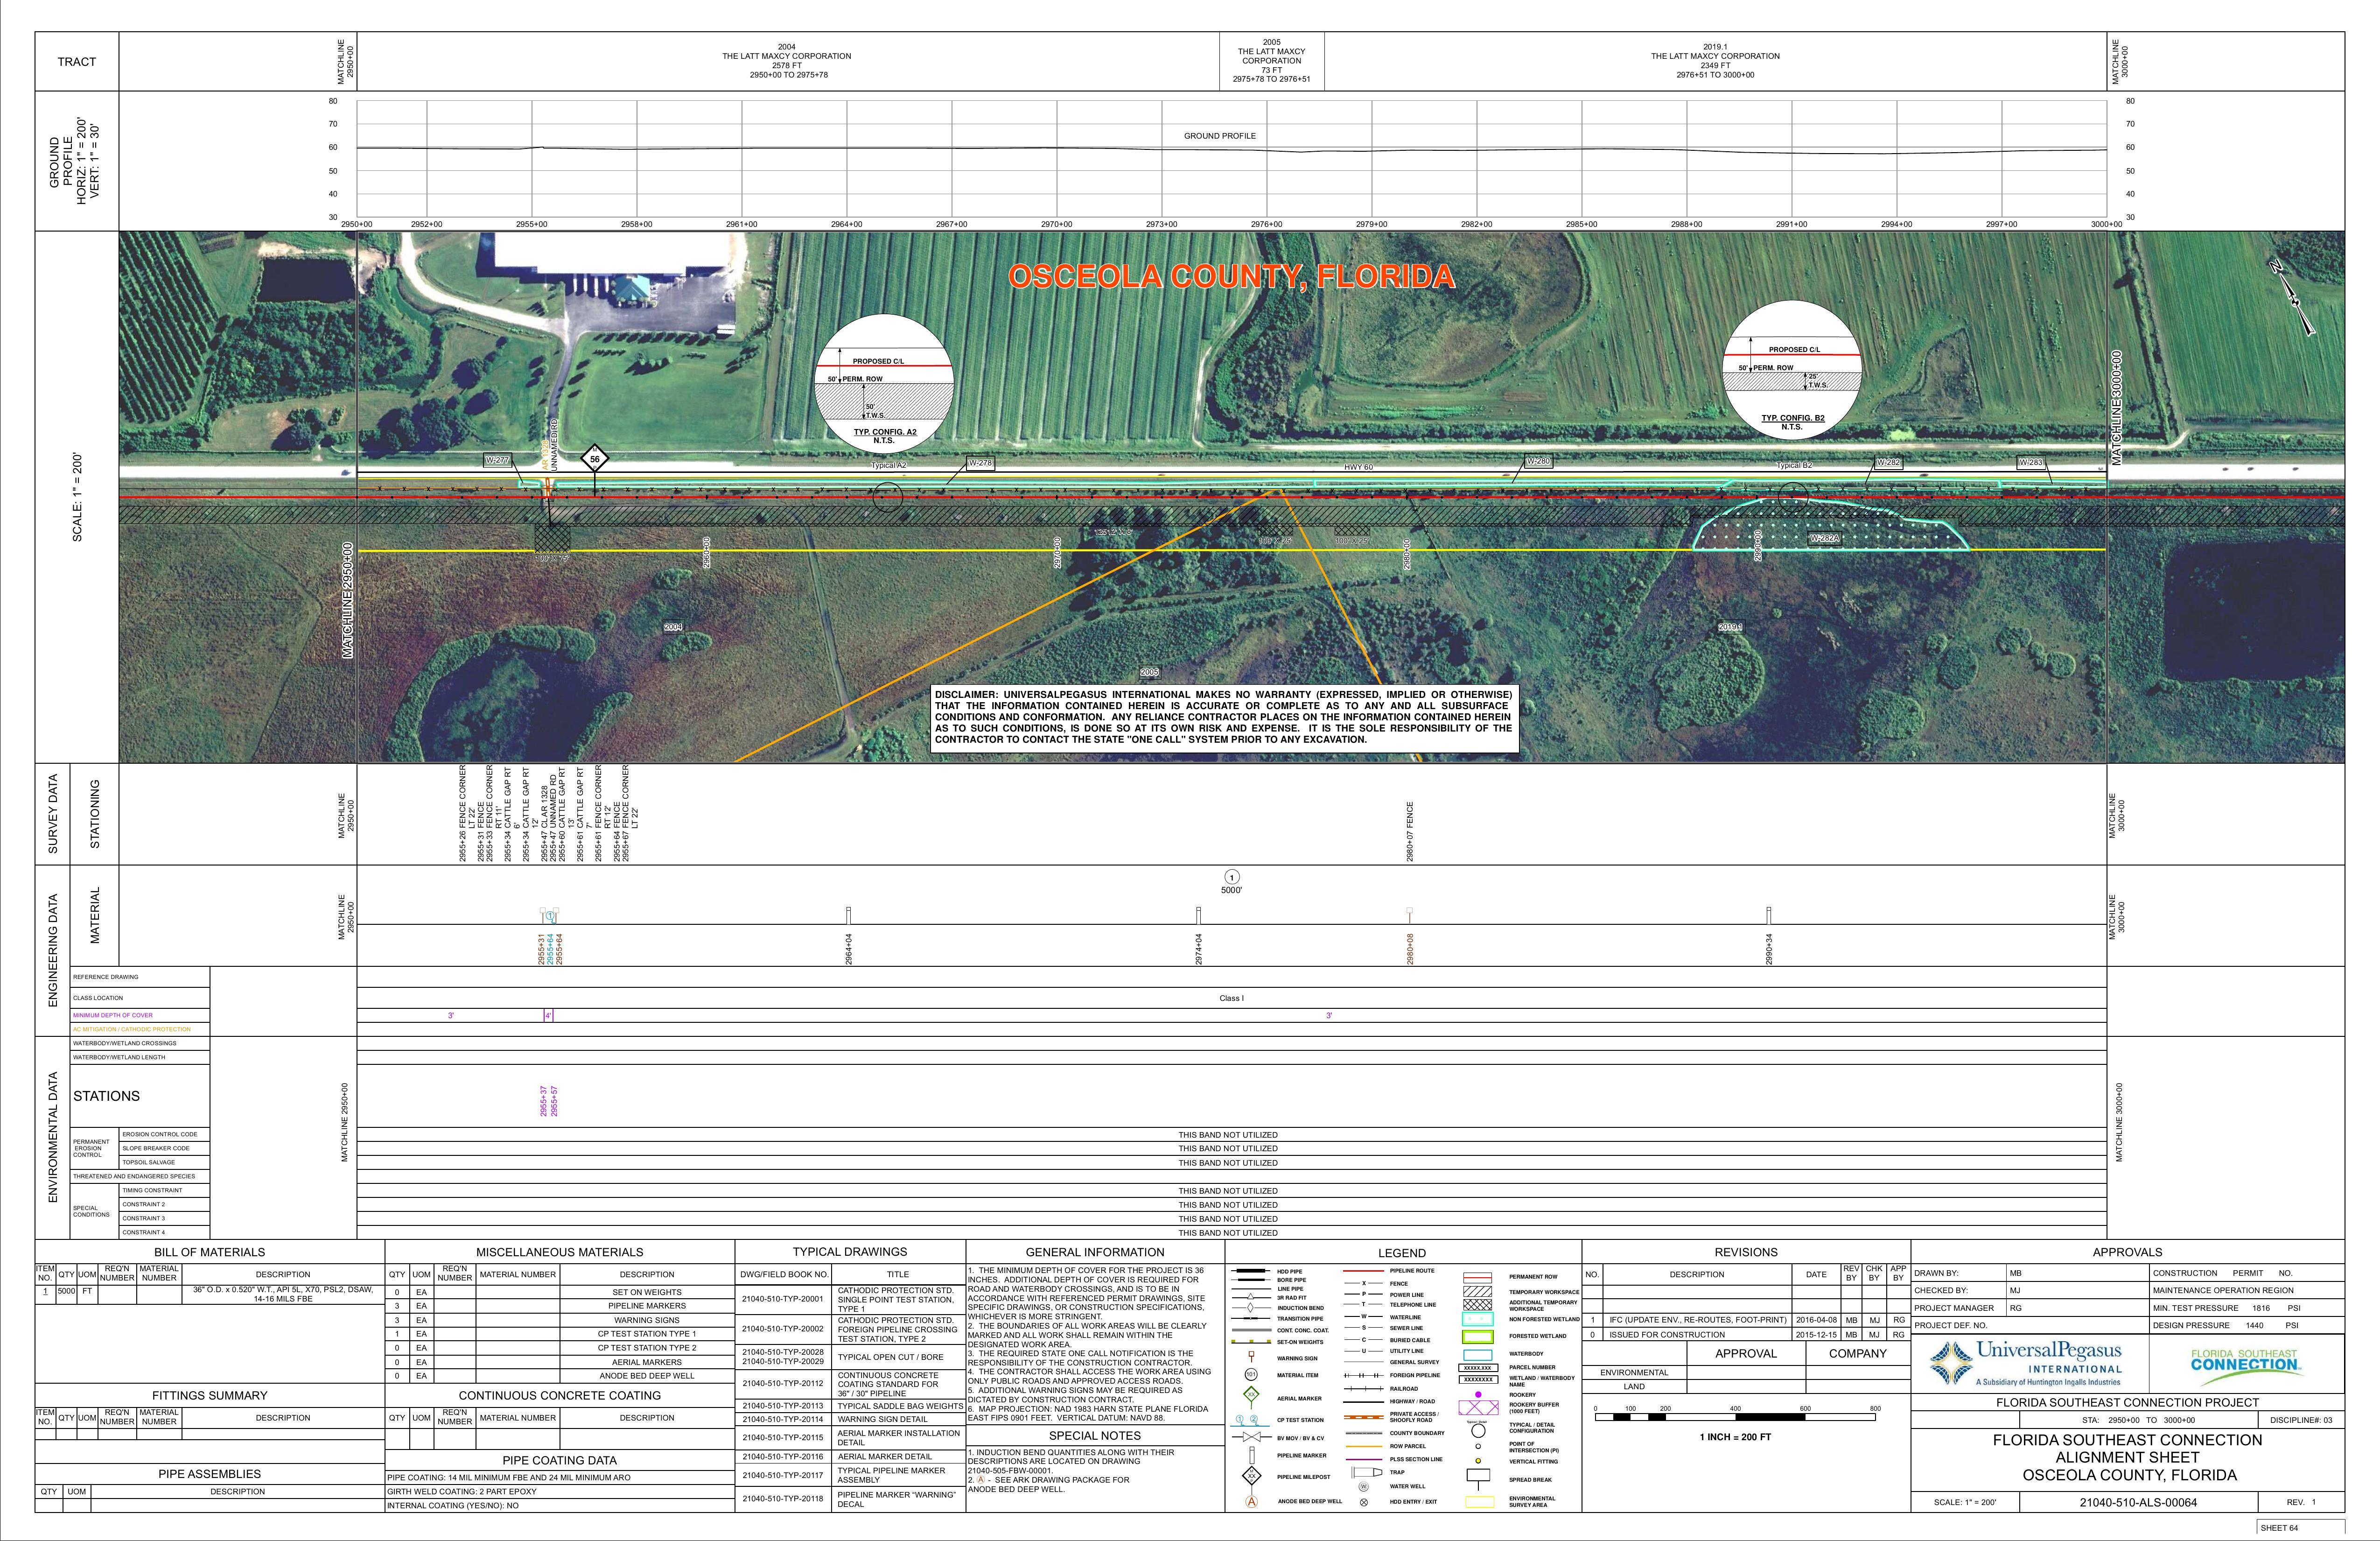Screen dimensions: 2380x1541
Task: Click the Induction Bend legend symbol
Action: click(1251, 1308)
